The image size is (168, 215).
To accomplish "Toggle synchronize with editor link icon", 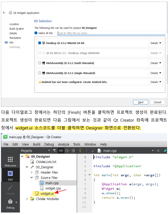I will tap(61, 151).
